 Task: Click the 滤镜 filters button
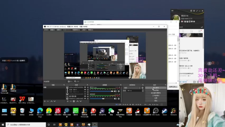[77, 82]
